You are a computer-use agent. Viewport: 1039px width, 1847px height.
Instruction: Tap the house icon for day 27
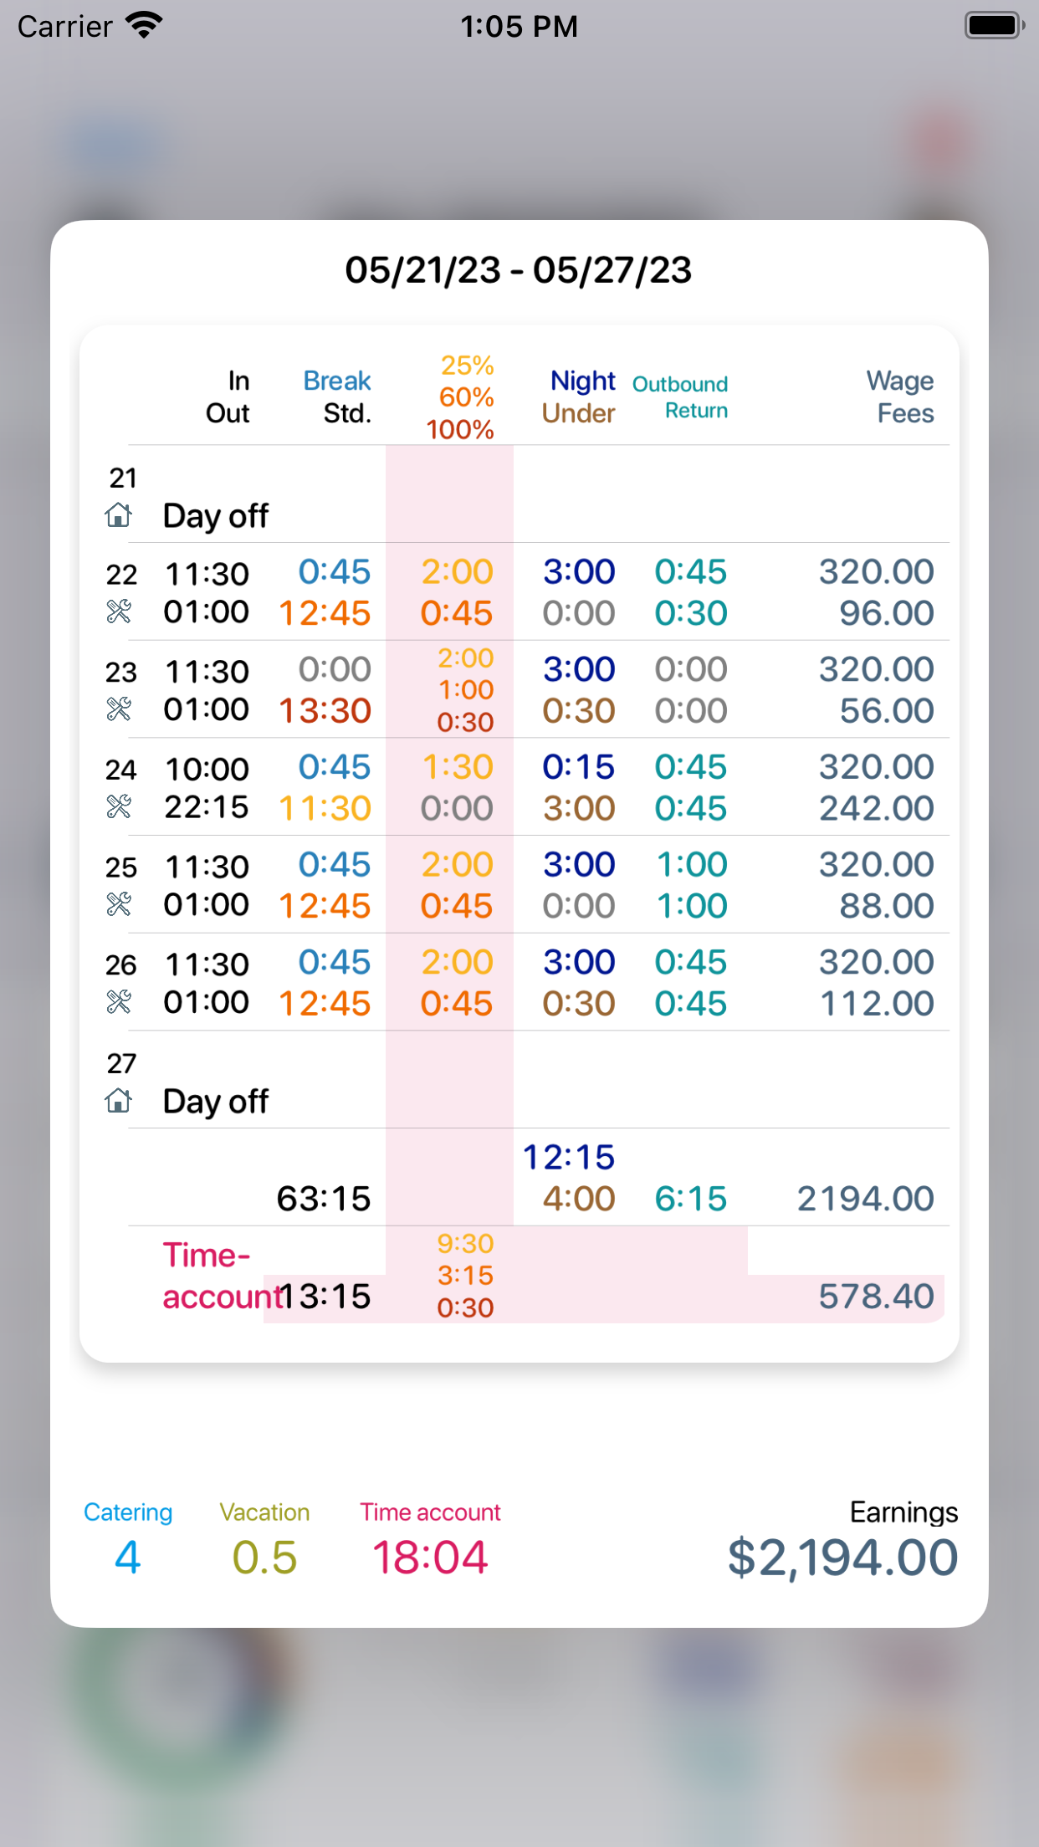[x=119, y=1101]
